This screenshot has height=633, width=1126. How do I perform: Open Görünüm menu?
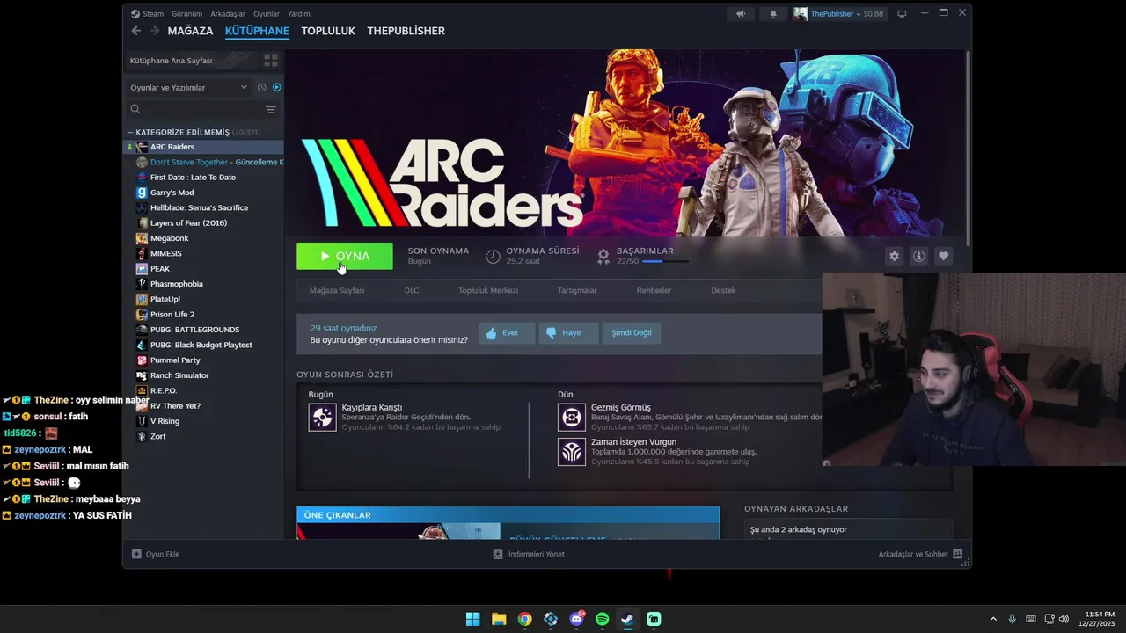[186, 14]
